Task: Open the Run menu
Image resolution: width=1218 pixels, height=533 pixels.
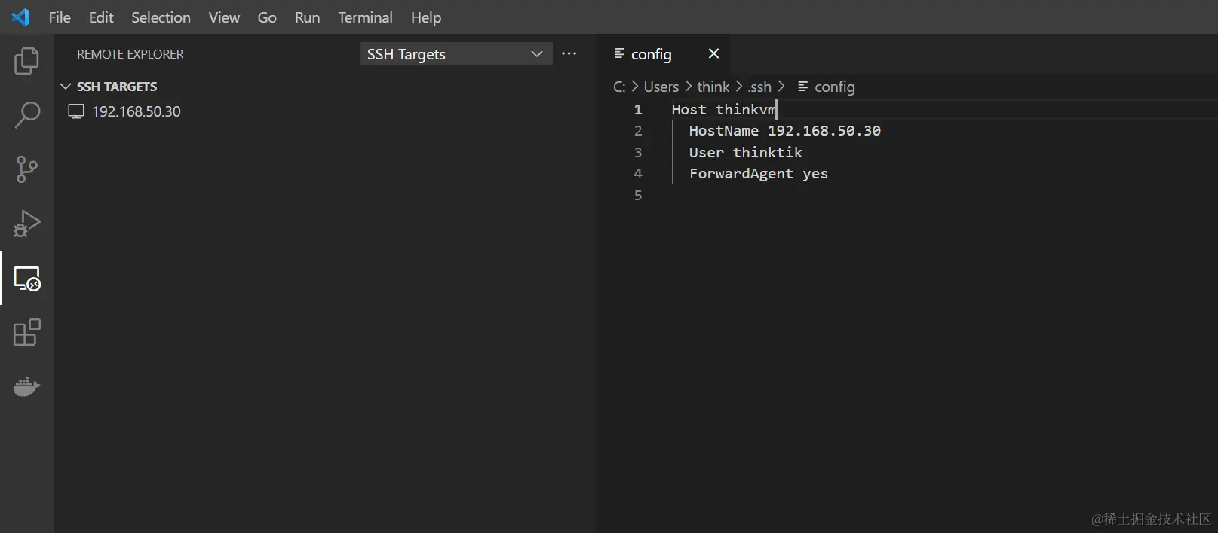Action: tap(307, 17)
